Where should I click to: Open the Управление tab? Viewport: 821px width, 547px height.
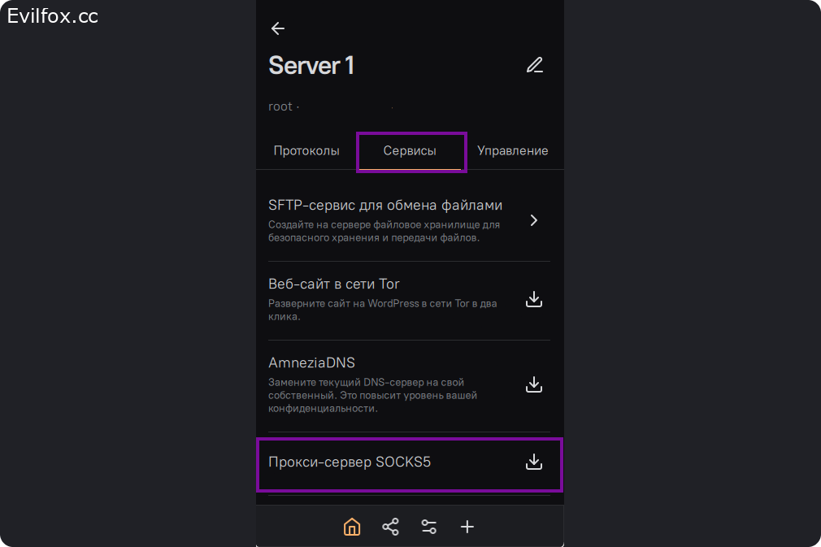(x=512, y=151)
